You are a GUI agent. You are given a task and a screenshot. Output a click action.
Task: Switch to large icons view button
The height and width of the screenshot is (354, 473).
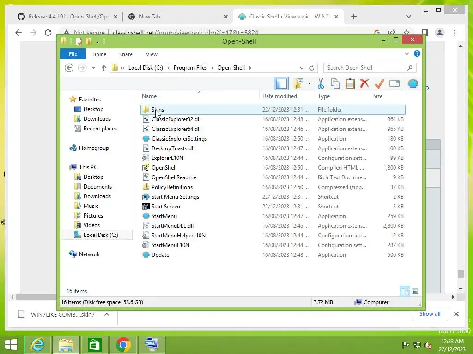pyautogui.click(x=415, y=291)
